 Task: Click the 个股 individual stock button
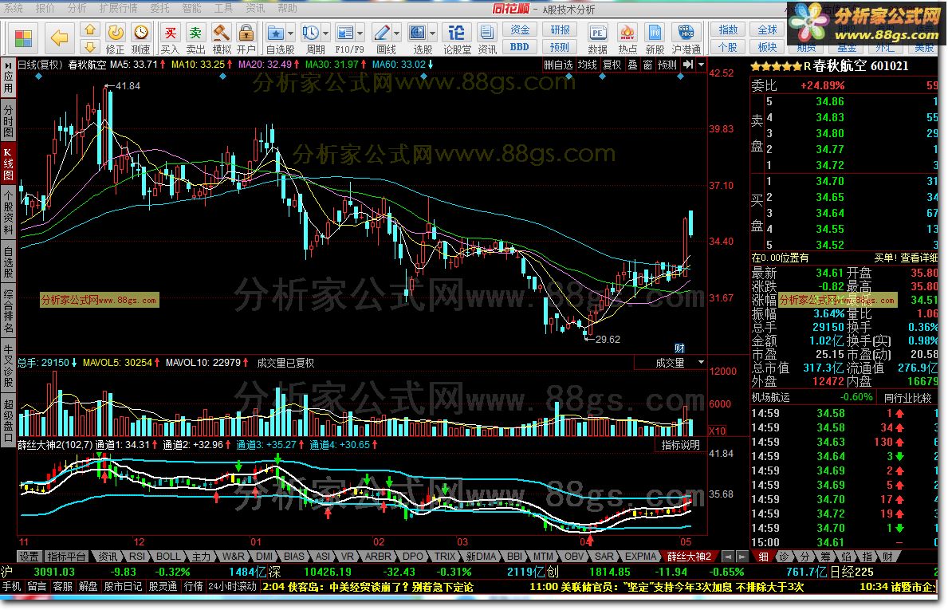click(728, 47)
